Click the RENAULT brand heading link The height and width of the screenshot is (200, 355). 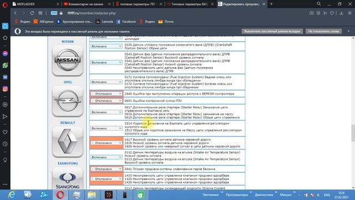(x=68, y=123)
